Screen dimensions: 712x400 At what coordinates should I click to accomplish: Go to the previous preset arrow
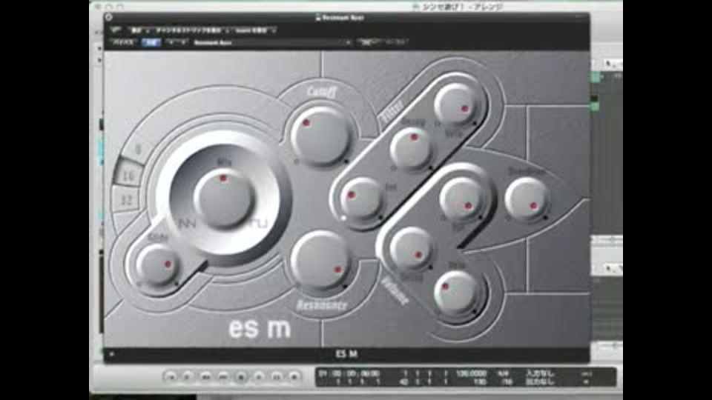coord(171,42)
